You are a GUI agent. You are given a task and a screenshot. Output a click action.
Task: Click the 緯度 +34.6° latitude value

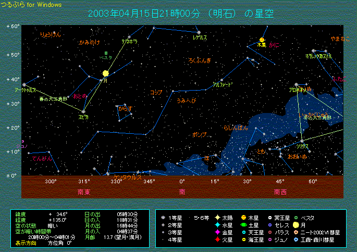58,214
